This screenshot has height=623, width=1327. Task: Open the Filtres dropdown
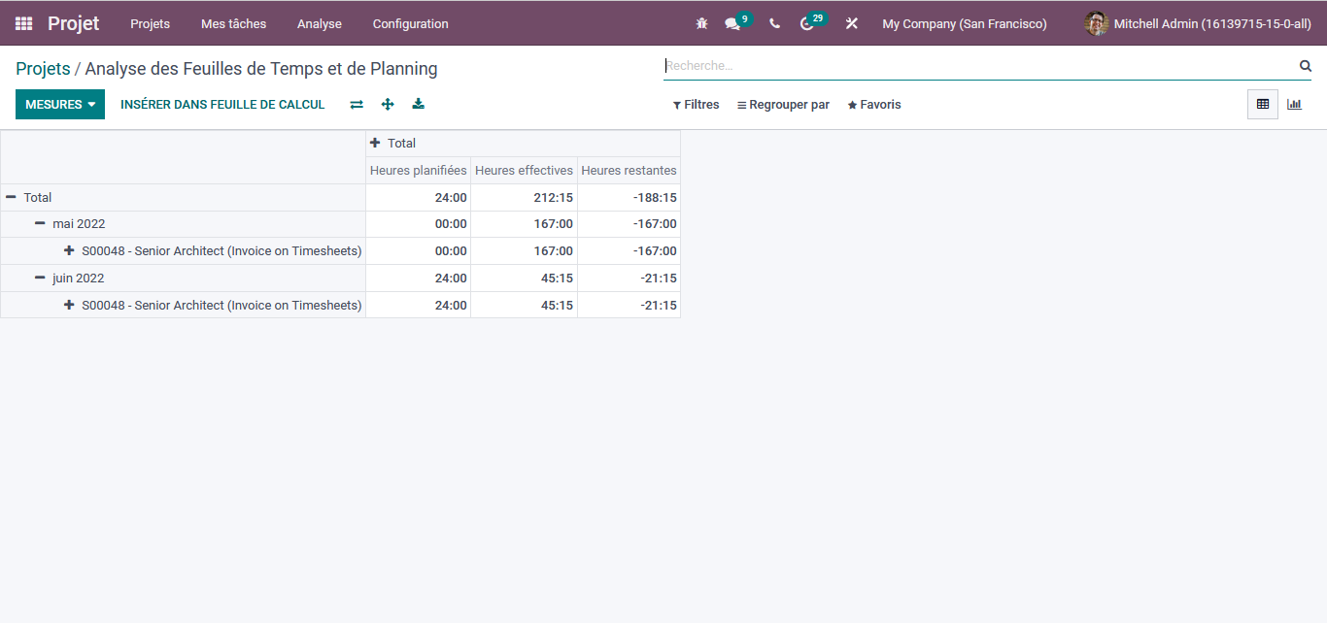click(697, 105)
